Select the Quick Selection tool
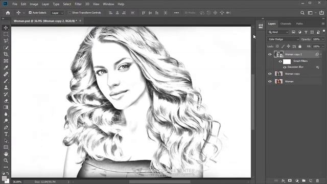 6,48
